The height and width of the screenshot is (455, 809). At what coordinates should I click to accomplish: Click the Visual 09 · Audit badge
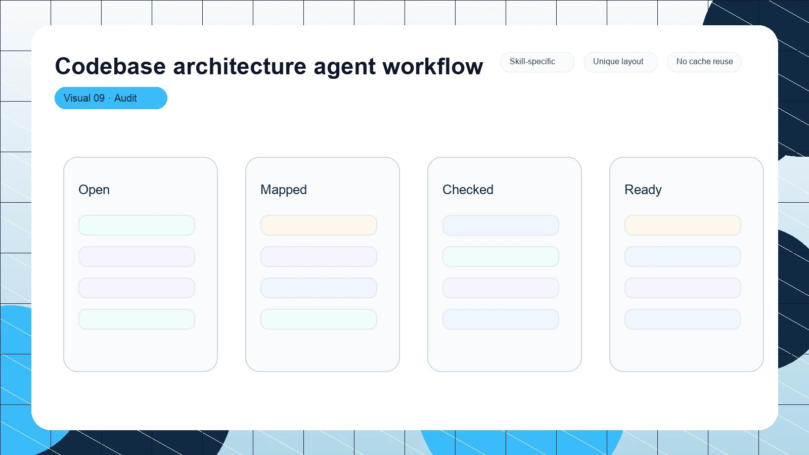(111, 98)
